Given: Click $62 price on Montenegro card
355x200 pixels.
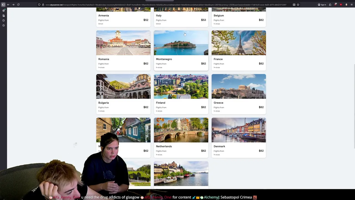Looking at the screenshot, I should pyautogui.click(x=204, y=64).
